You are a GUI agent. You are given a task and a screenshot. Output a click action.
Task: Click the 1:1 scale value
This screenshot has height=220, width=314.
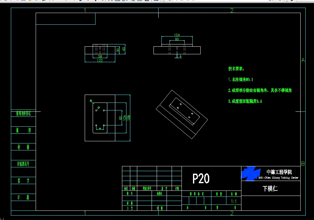234,201
